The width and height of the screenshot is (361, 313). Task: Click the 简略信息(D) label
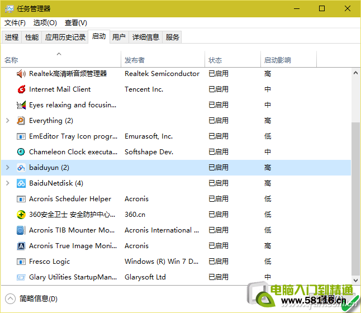[x=39, y=298]
